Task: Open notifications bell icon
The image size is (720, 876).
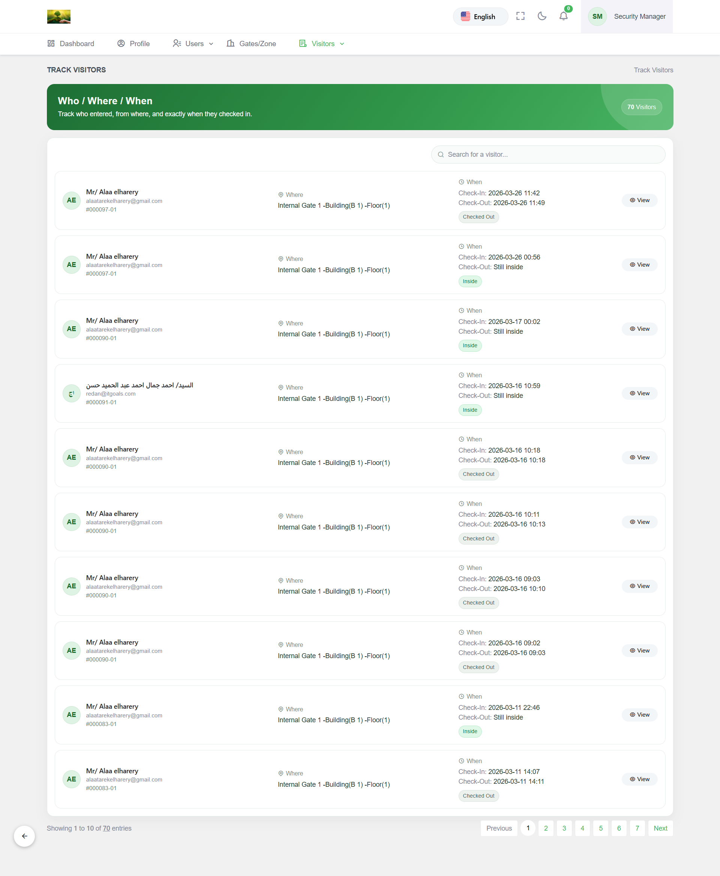Action: pos(563,16)
